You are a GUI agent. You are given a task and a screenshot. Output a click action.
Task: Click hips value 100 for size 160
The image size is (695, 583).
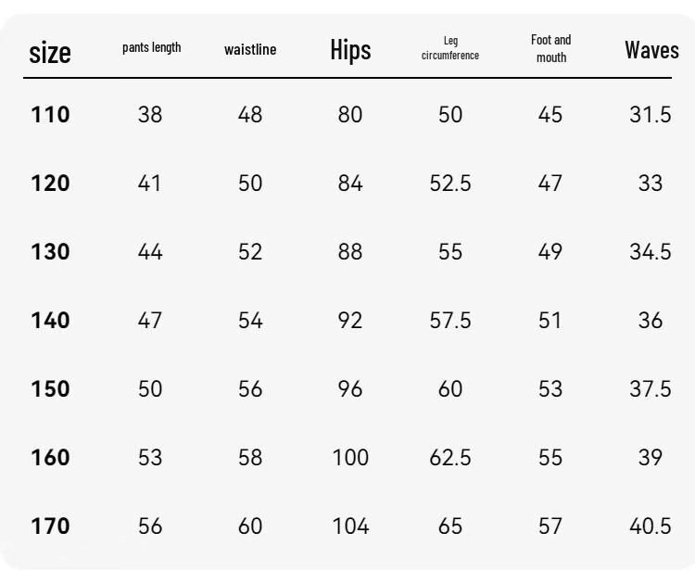click(350, 457)
